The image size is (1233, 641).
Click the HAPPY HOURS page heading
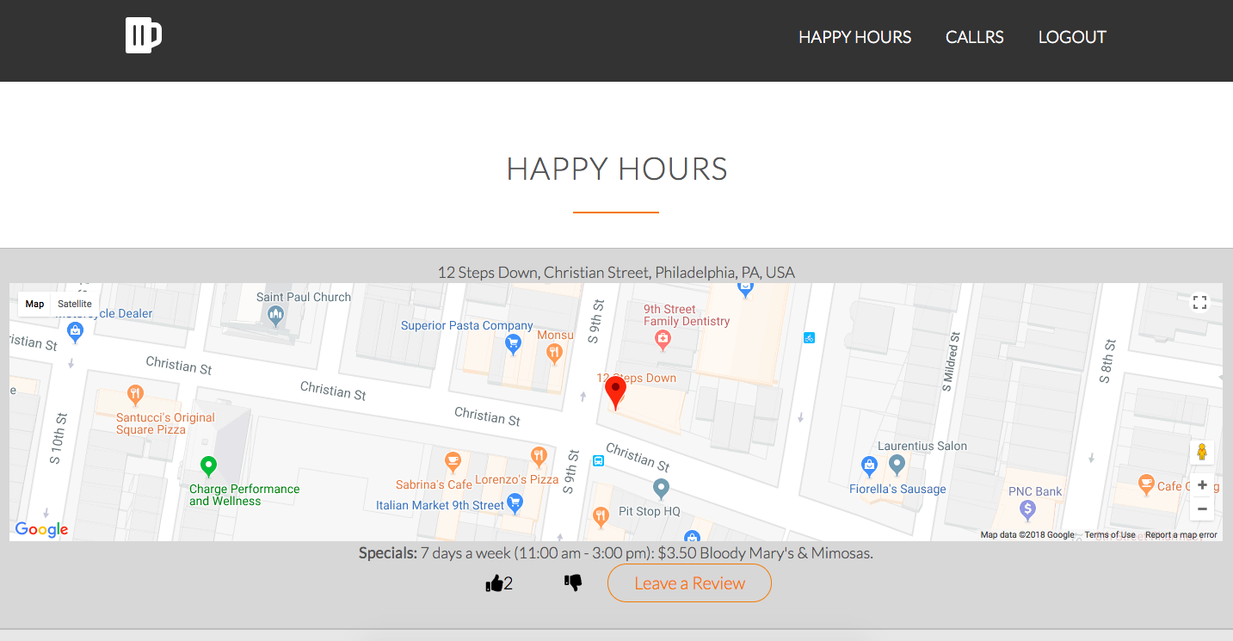617,169
